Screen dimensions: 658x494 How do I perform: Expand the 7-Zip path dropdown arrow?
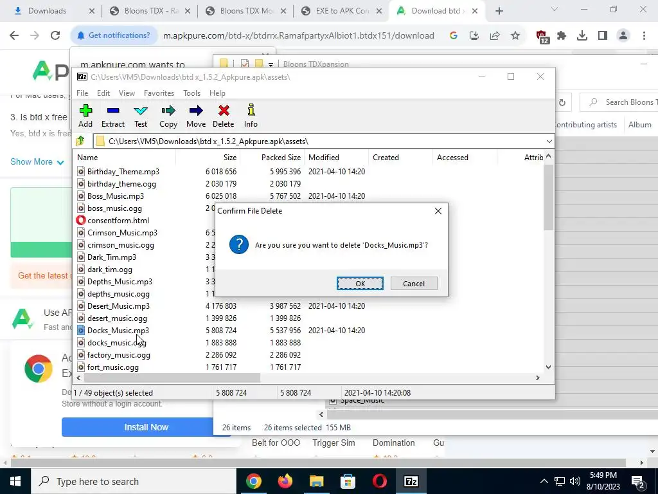click(x=549, y=141)
